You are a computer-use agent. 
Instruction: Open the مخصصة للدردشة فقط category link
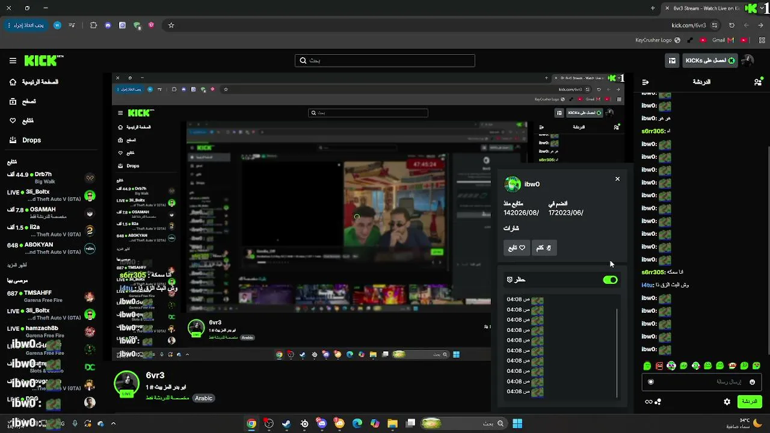click(167, 398)
